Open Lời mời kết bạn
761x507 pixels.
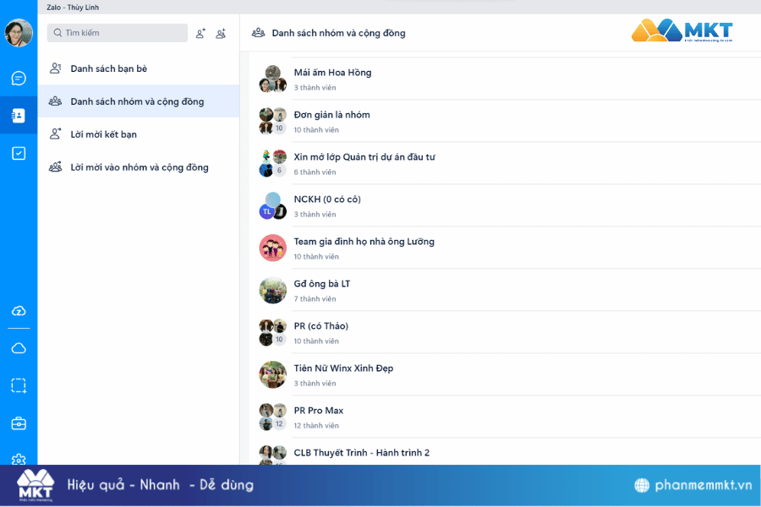pos(139,134)
